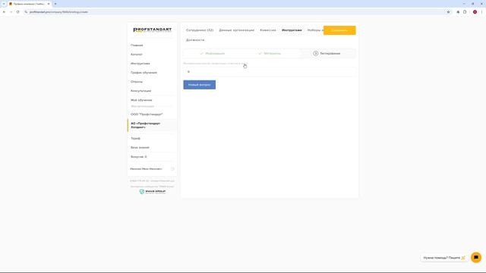
Task: Open Главная in the sidebar
Action: point(137,45)
